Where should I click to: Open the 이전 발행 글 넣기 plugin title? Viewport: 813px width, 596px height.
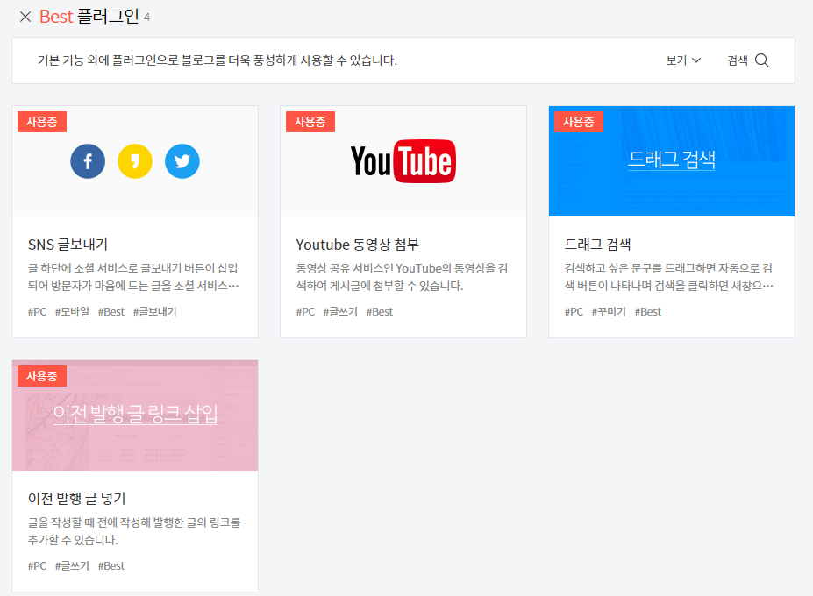pyautogui.click(x=76, y=498)
